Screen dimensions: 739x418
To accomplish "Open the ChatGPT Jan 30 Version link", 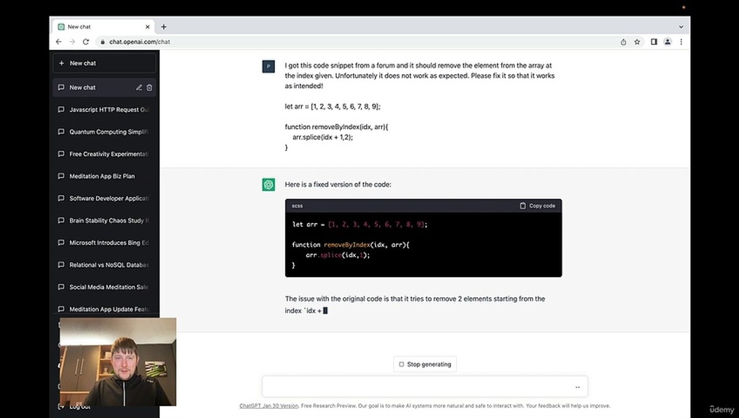I will click(268, 406).
